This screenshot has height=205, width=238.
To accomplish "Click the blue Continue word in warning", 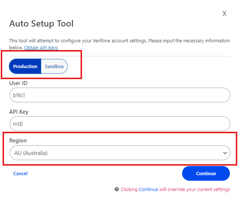I will tap(148, 189).
